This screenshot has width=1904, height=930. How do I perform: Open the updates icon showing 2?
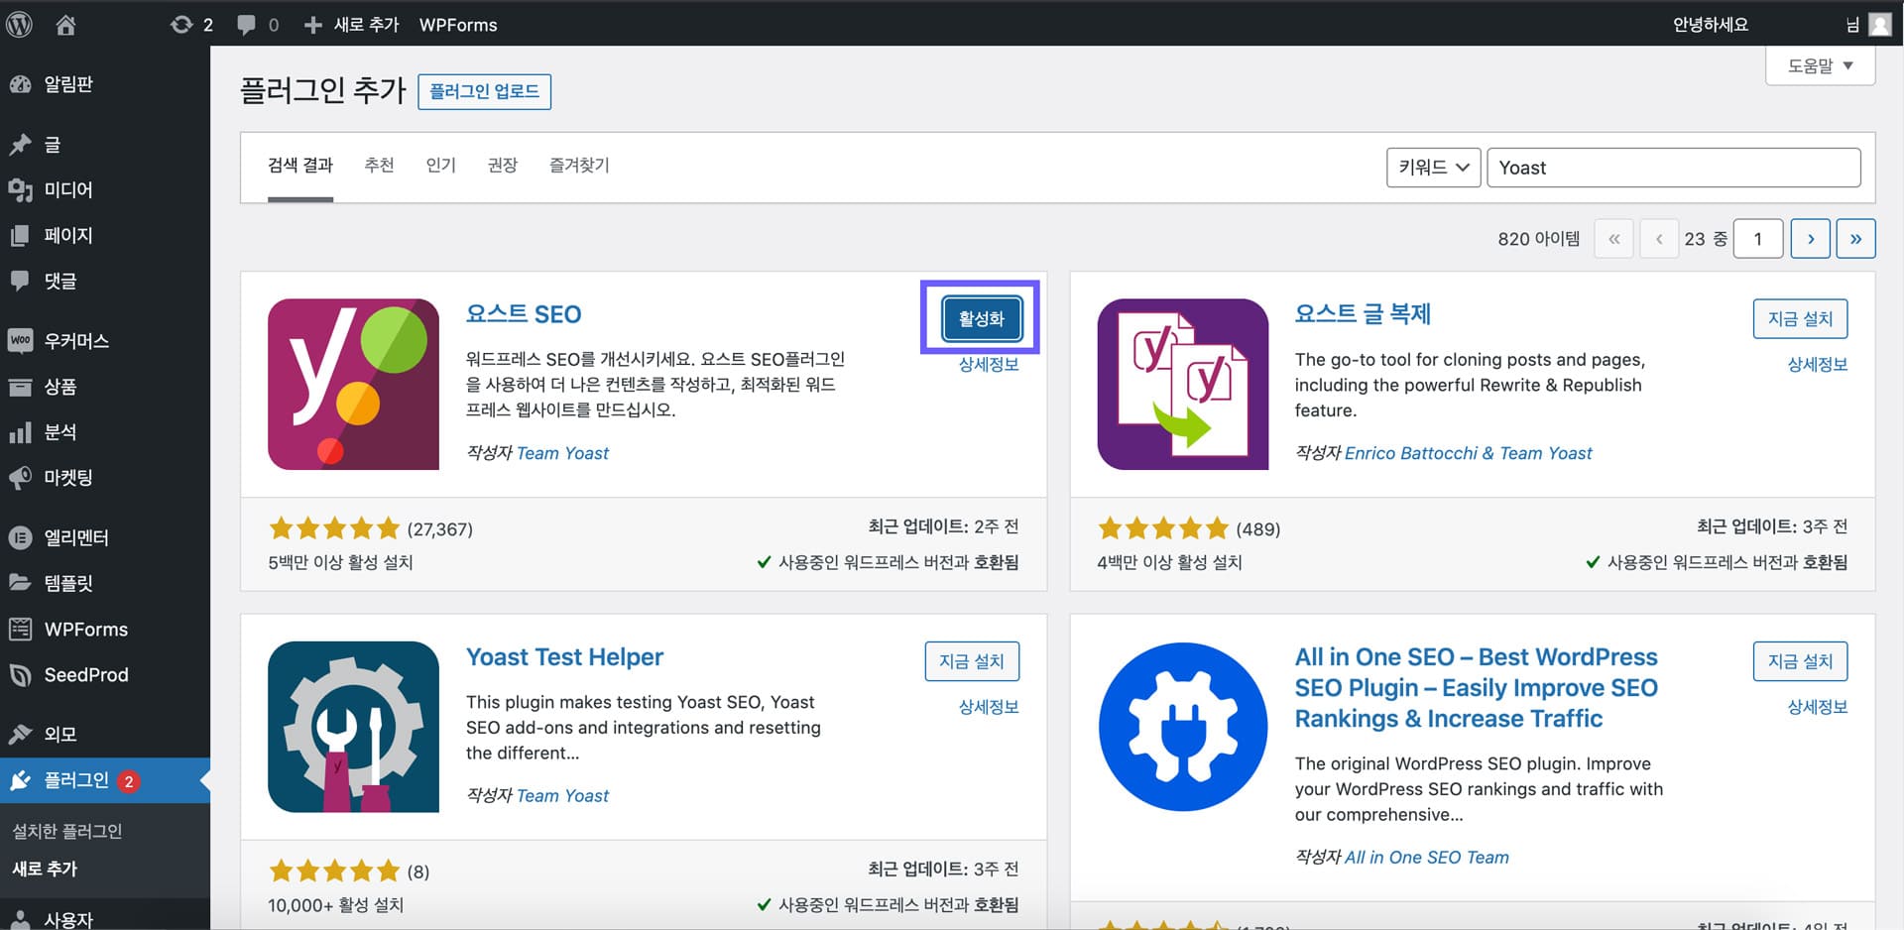point(181,24)
